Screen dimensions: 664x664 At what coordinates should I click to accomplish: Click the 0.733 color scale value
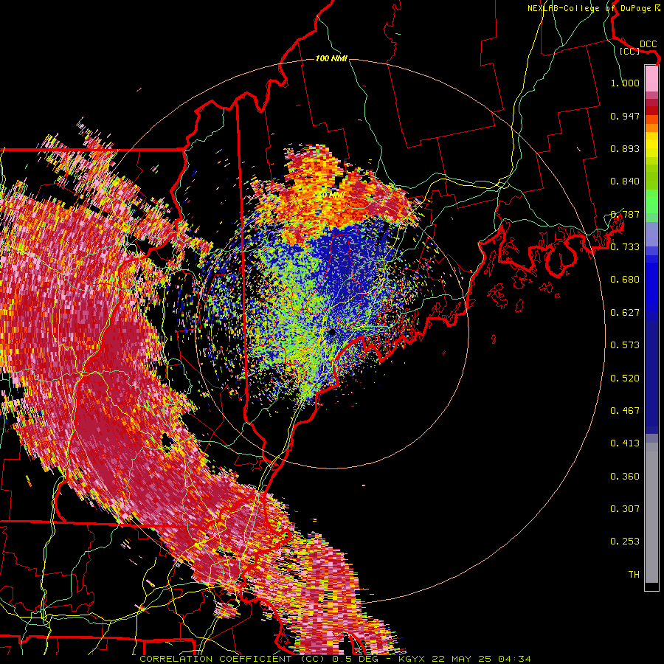[x=625, y=247]
